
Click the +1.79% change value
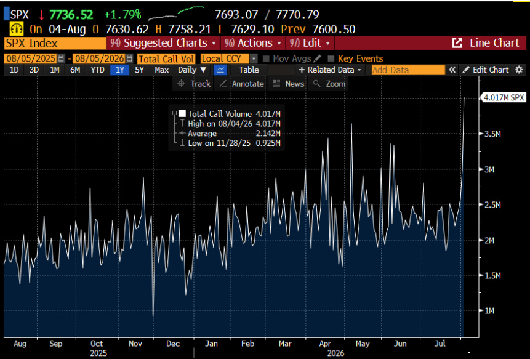pos(122,15)
